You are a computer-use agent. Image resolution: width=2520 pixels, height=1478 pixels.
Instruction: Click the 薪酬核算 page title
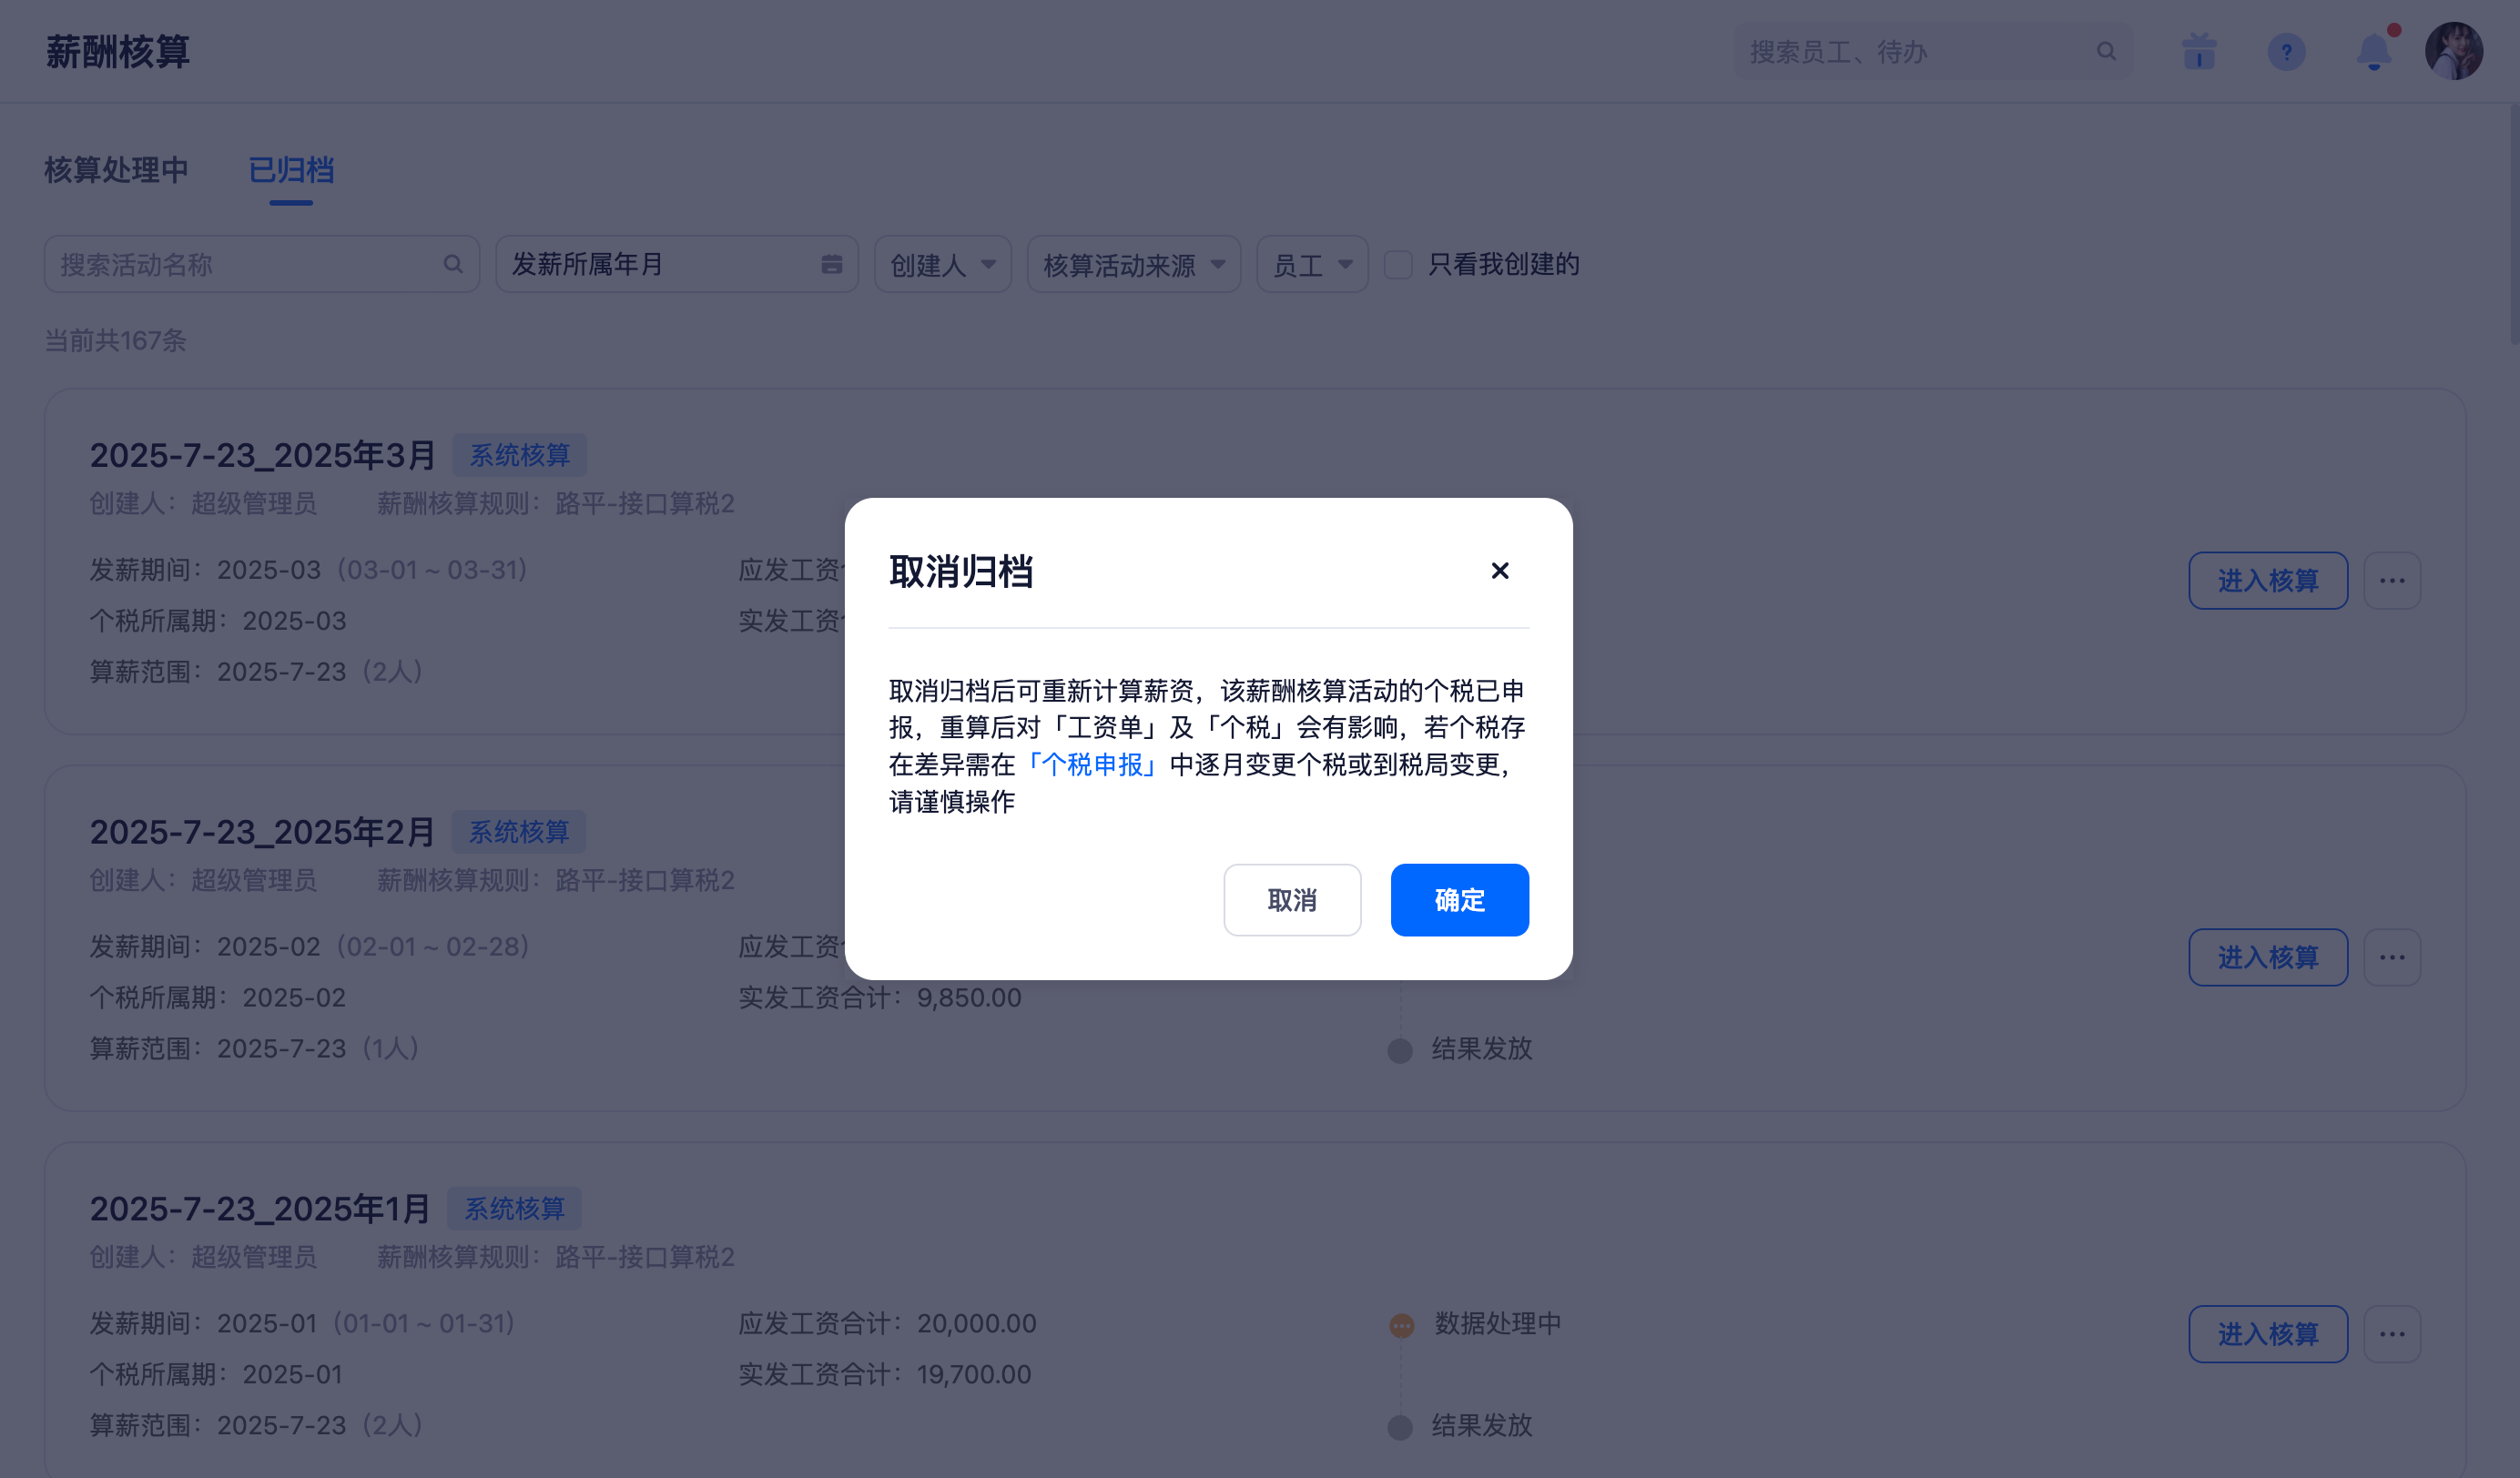tap(117, 51)
